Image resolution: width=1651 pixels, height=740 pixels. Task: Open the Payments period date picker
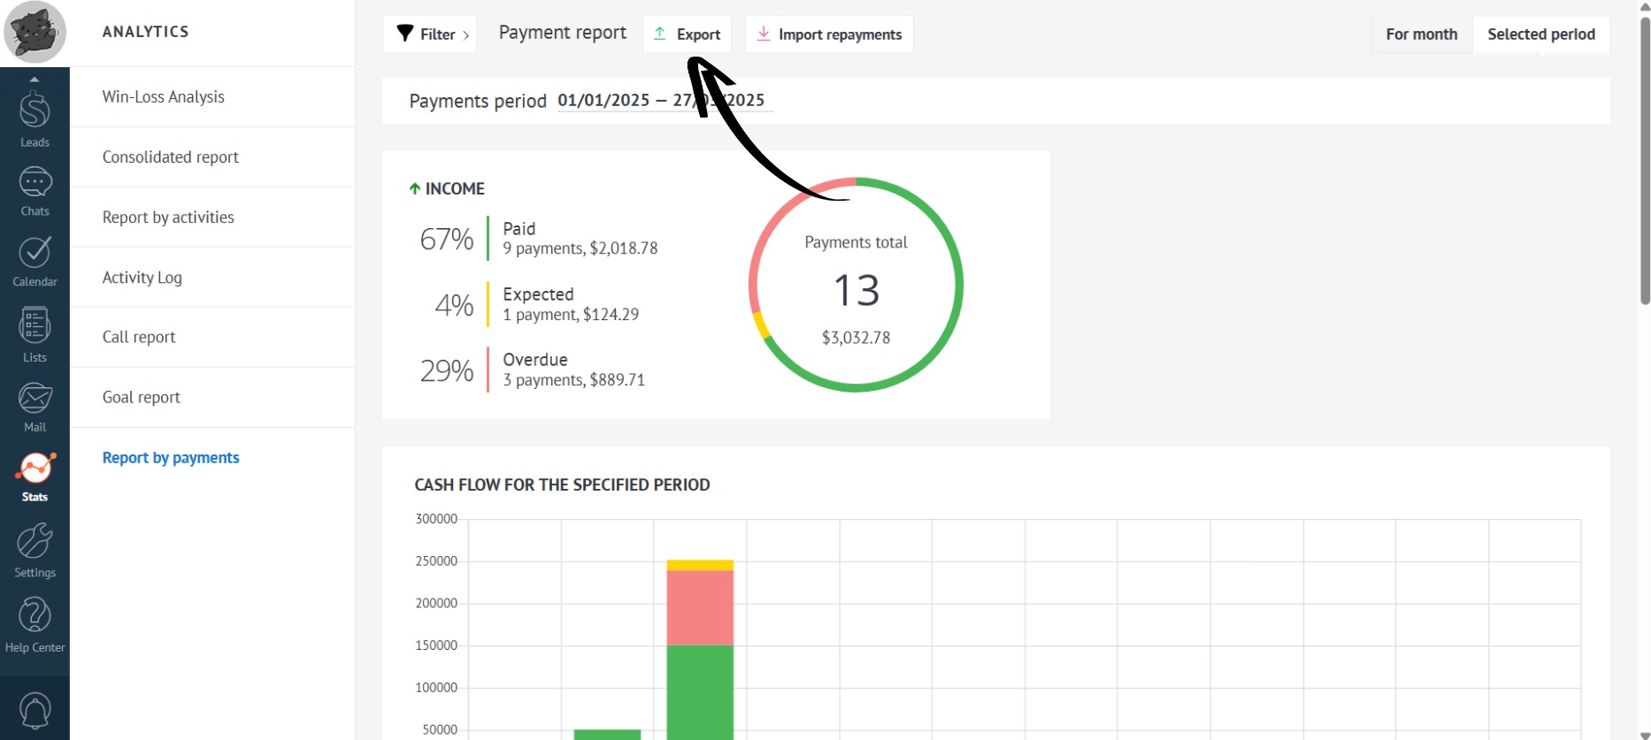coord(660,101)
